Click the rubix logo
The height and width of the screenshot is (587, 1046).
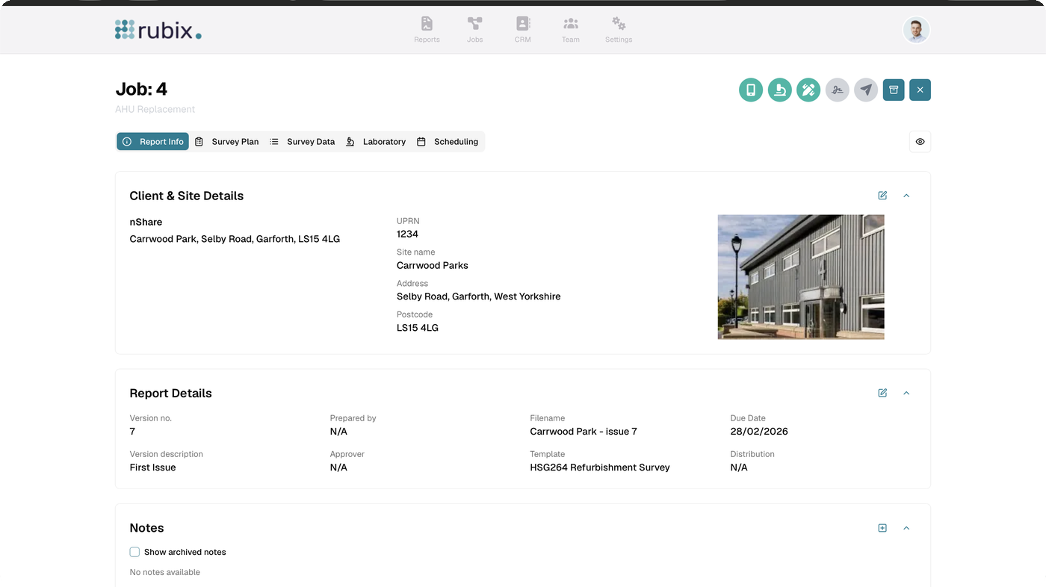(158, 30)
